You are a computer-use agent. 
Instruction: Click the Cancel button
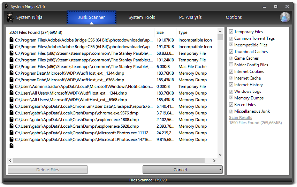click(180, 170)
